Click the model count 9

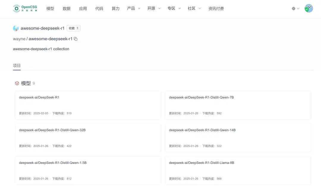[34, 83]
